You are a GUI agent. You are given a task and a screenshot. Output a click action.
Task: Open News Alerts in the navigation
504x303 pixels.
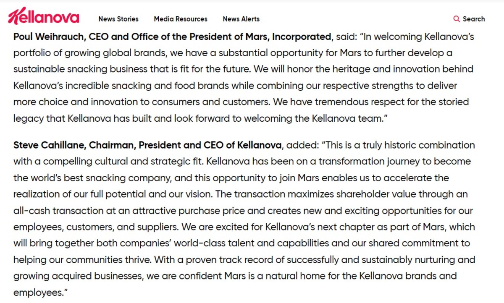(x=241, y=19)
